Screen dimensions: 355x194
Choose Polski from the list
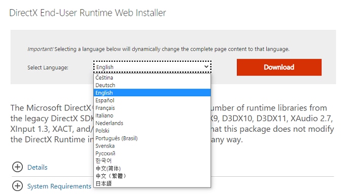(x=152, y=131)
